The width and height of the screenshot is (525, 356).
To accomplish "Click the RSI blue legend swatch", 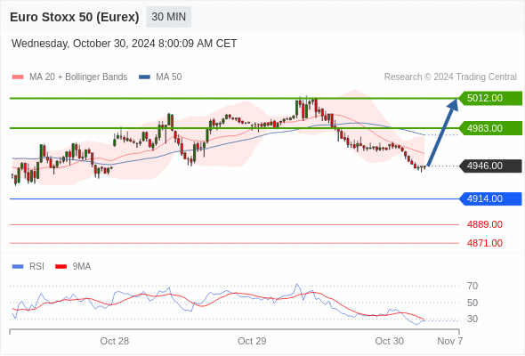I will coord(18,267).
